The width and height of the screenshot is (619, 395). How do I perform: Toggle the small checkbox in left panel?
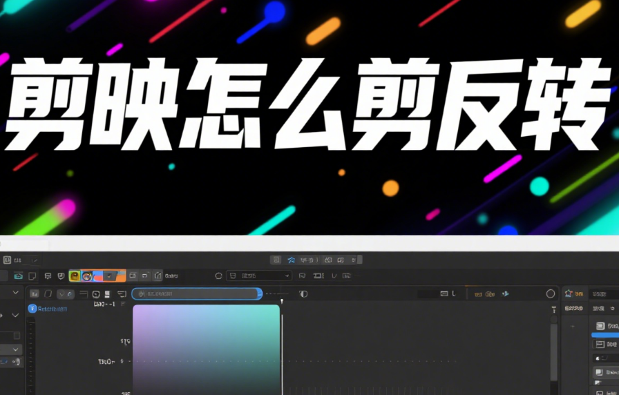tap(17, 336)
